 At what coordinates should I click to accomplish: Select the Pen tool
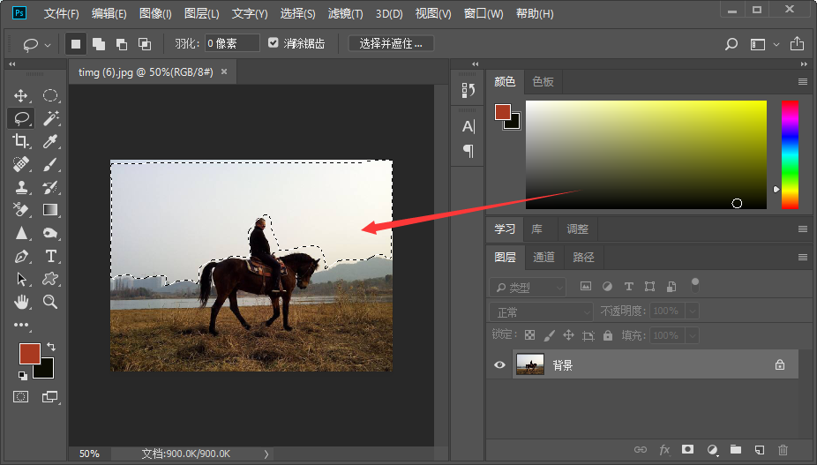[21, 256]
